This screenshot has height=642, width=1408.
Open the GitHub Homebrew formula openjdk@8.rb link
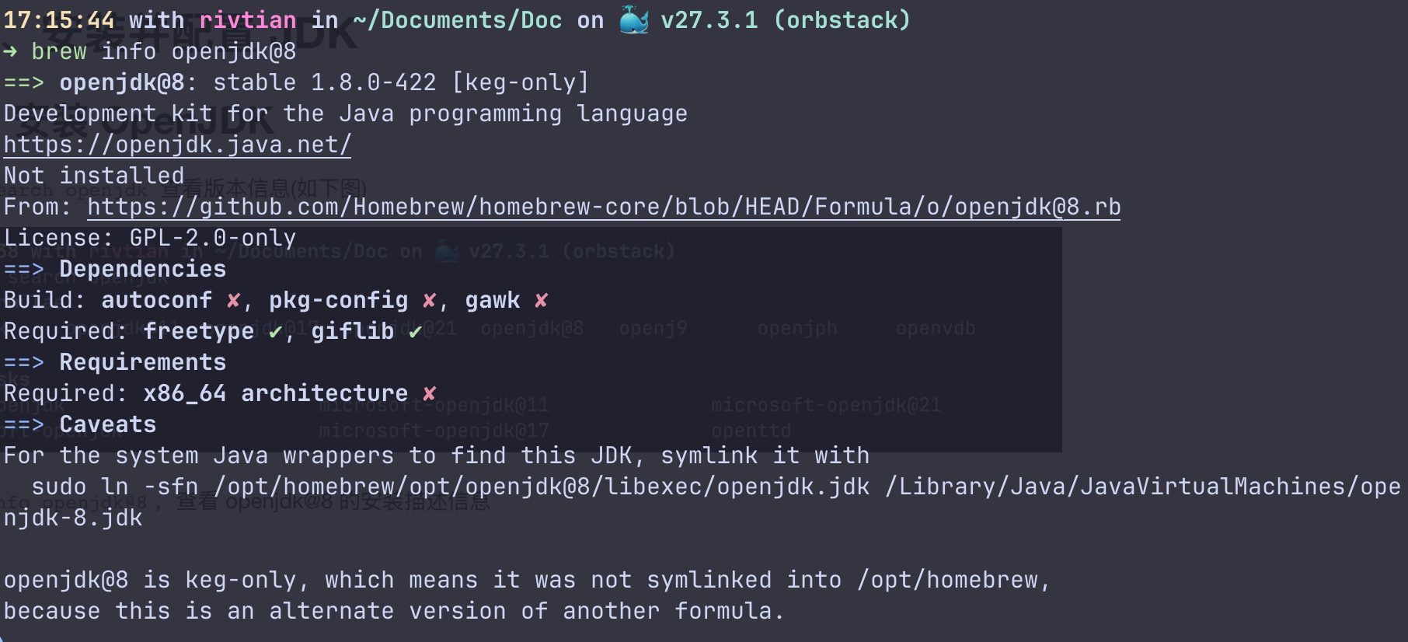(604, 207)
